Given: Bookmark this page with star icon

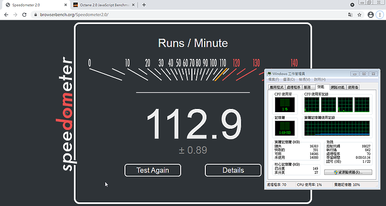Looking at the screenshot, I should pos(359,15).
